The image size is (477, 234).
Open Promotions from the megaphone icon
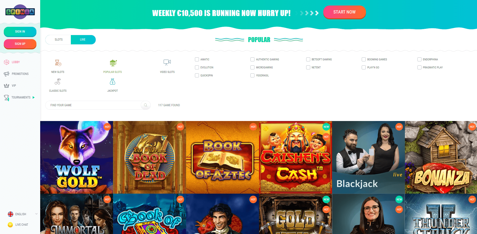(7, 74)
